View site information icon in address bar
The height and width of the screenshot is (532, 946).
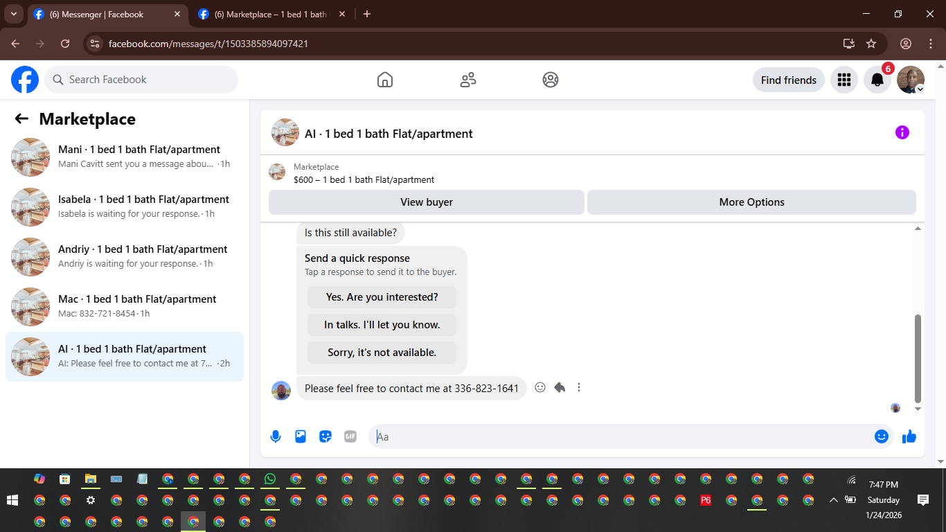(x=96, y=44)
